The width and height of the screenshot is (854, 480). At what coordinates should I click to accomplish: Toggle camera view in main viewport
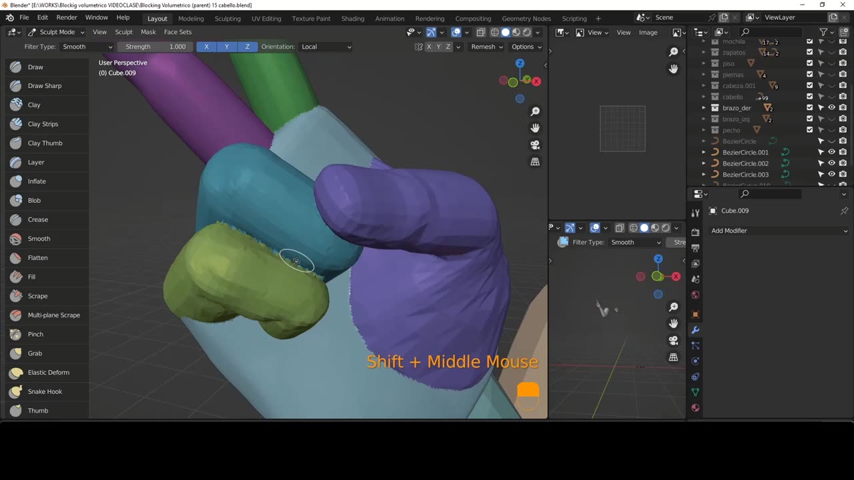click(535, 145)
